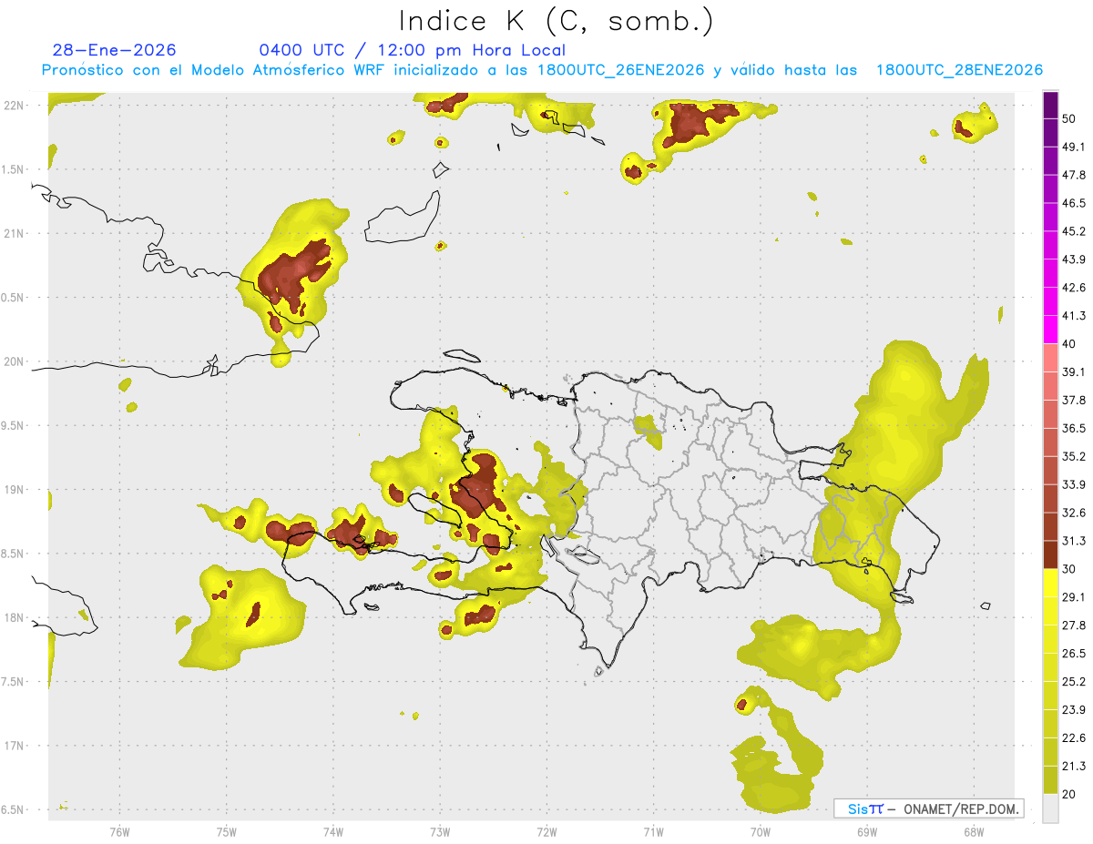The height and width of the screenshot is (844, 1093).
Task: Click the colorbar value '29.1'
Action: (1074, 597)
